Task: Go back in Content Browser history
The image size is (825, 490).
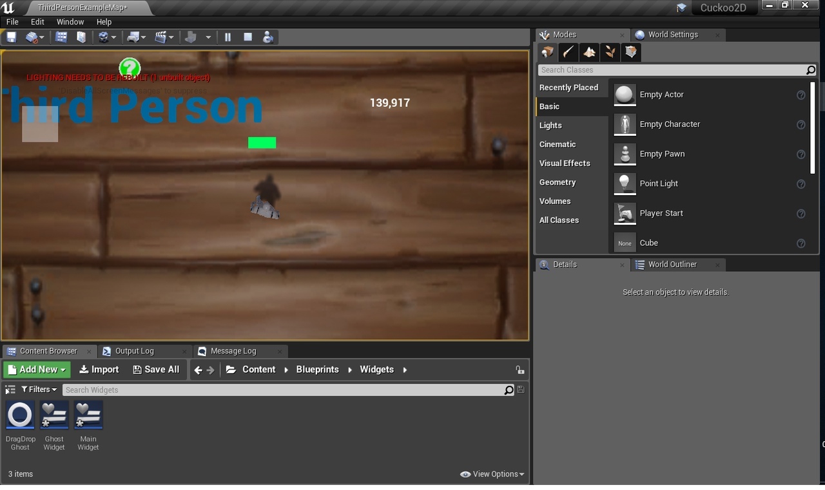Action: coord(198,370)
